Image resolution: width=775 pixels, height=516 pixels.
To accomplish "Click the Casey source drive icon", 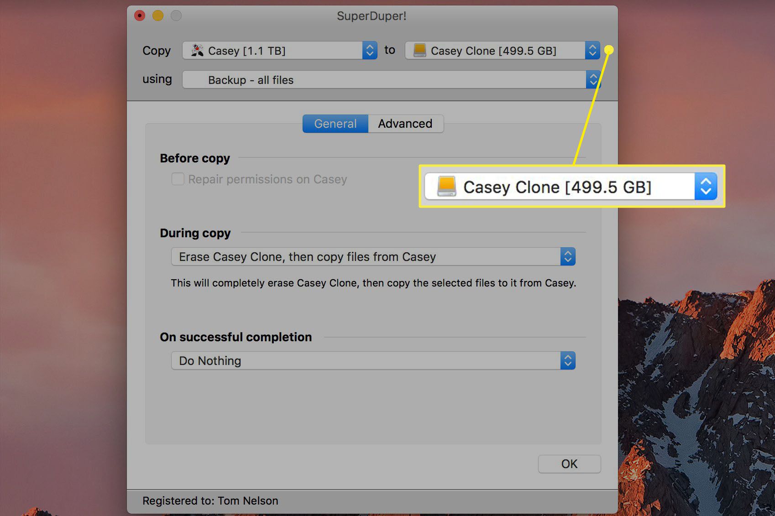I will tap(197, 50).
